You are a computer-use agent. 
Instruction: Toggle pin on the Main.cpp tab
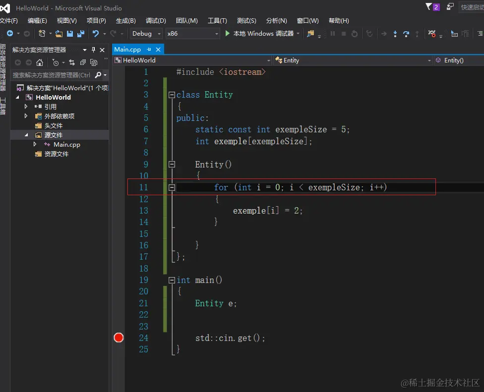(149, 50)
